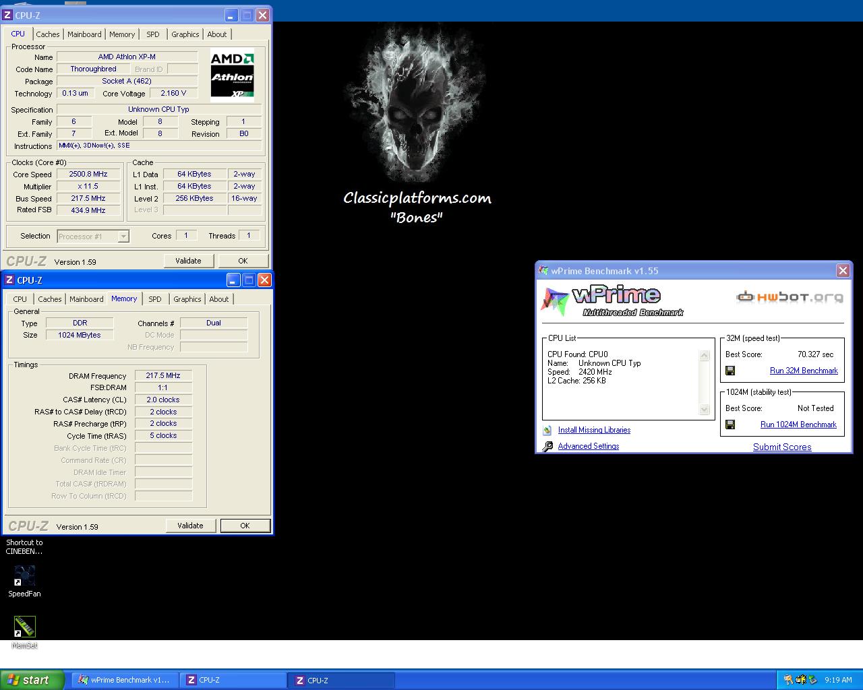Click the Z icon in bottom CPU-Z title bar
Viewport: 863px width, 690px height.
coord(9,280)
